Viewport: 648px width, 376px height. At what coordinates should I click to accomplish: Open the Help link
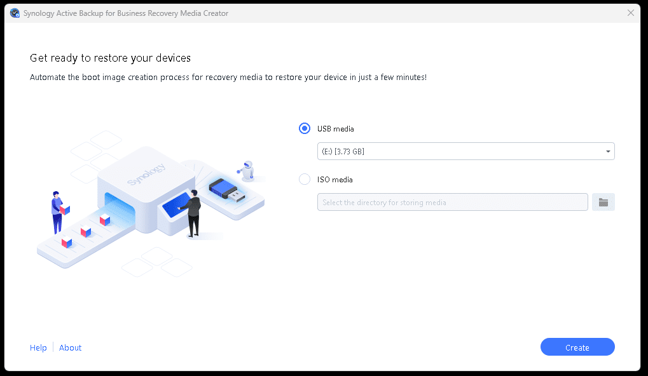click(38, 347)
